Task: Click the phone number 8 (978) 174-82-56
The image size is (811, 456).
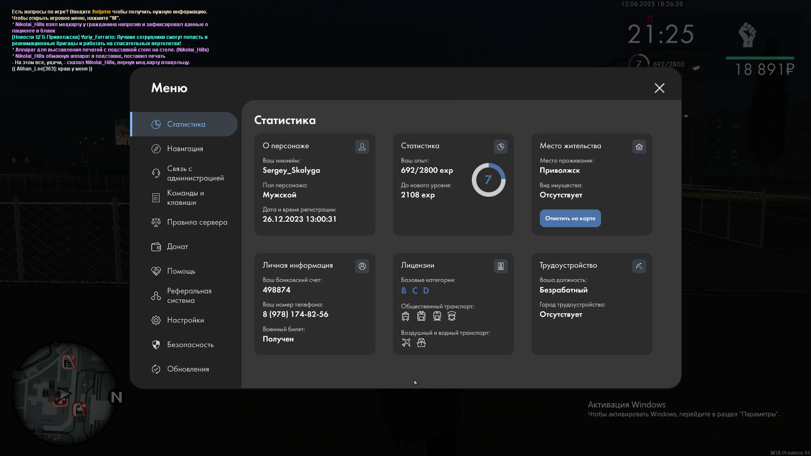Action: (x=295, y=315)
